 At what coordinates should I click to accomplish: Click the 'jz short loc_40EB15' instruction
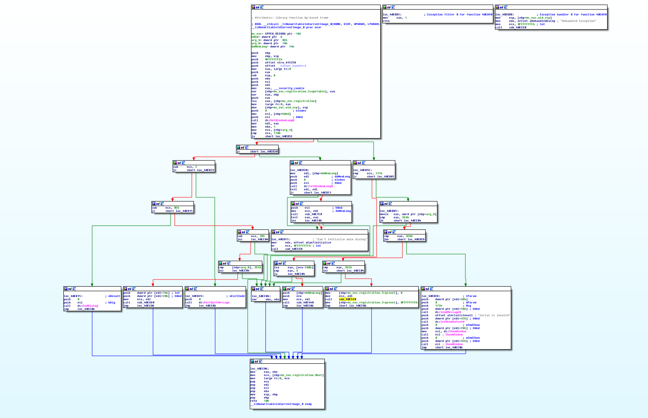(x=172, y=211)
